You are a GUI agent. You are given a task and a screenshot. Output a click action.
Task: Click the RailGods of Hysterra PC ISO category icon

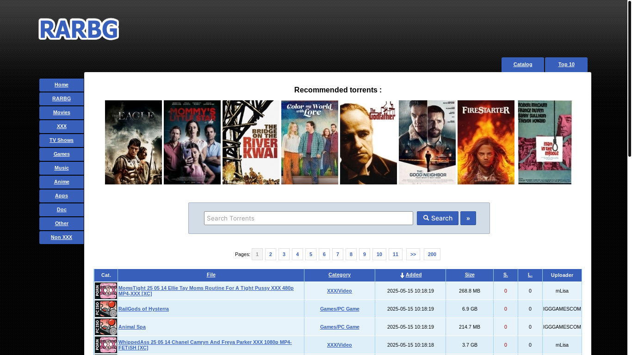pos(106,309)
